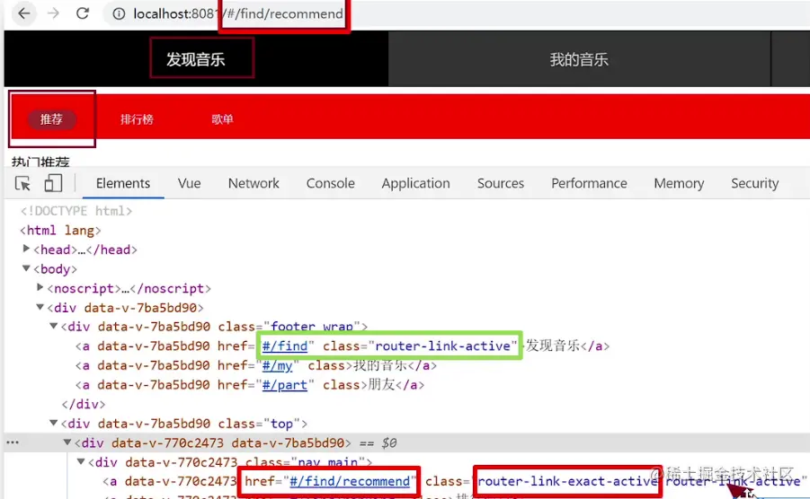Select the 推荐 sub-navigation link

[51, 119]
